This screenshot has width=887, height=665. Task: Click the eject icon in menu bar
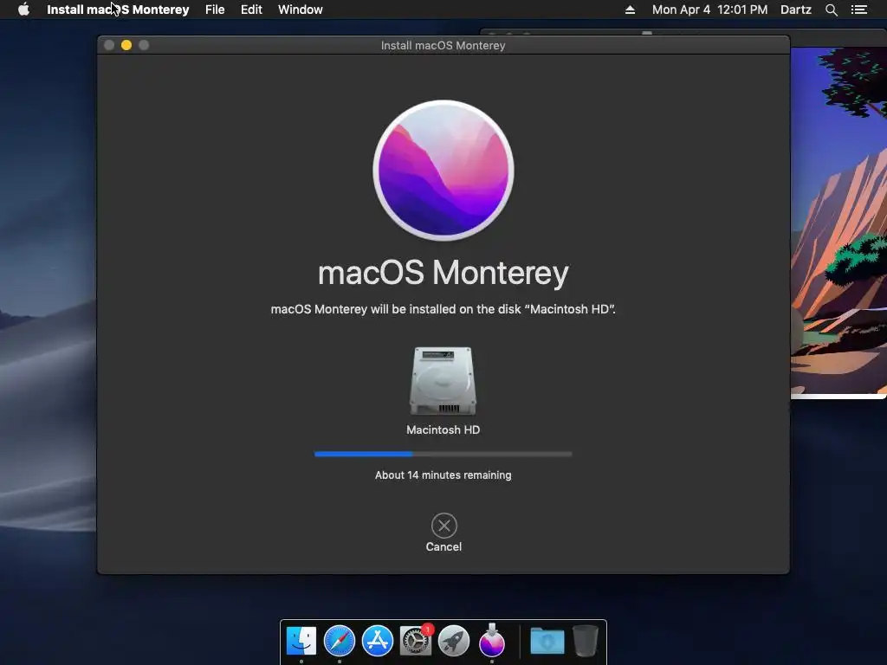[630, 10]
